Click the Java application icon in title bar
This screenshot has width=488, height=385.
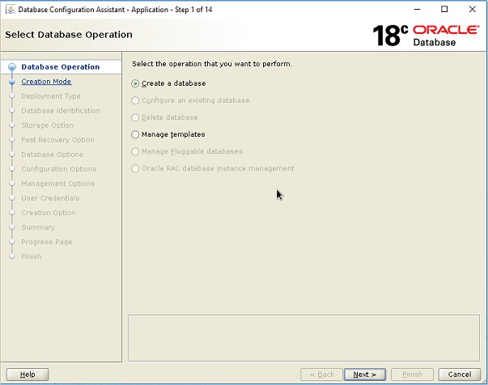point(11,10)
